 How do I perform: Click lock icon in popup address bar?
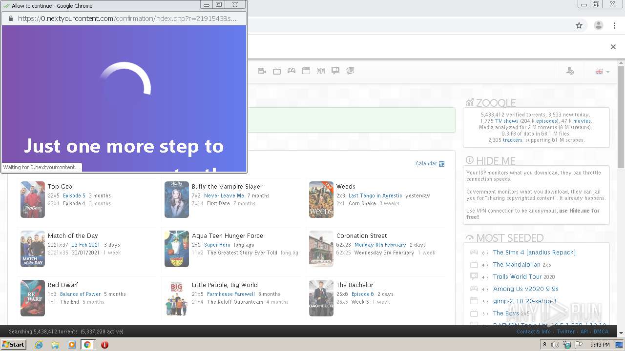coord(11,19)
